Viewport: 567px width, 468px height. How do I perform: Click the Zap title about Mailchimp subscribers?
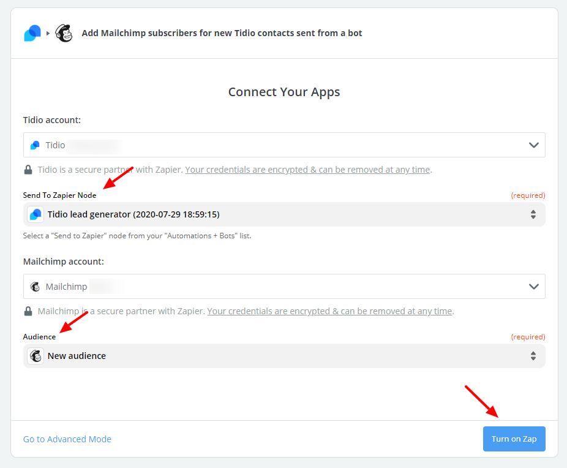(222, 33)
